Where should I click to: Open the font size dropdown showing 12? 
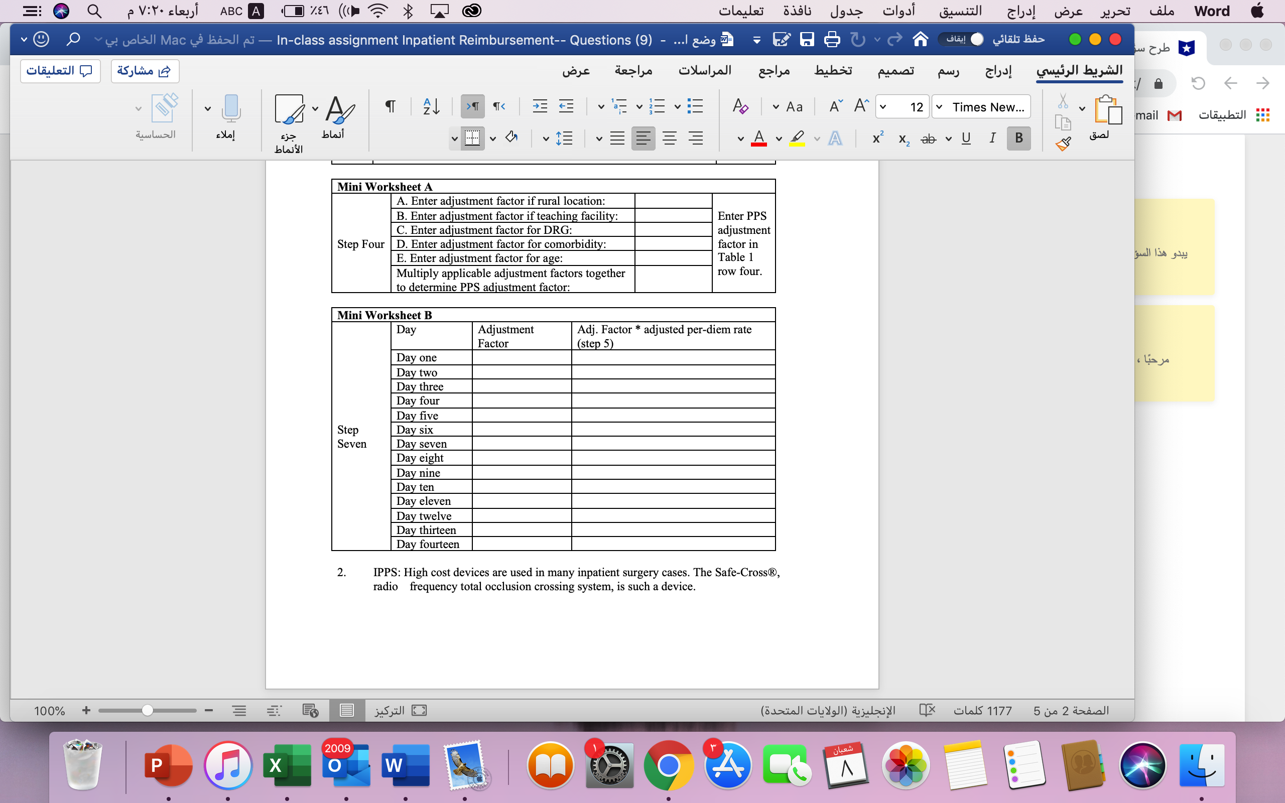[903, 107]
